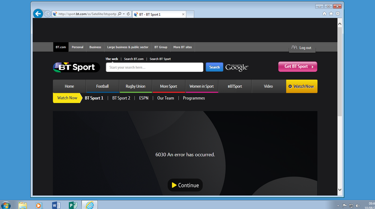
Task: Open the Rugby Union navigation item
Action: (136, 86)
